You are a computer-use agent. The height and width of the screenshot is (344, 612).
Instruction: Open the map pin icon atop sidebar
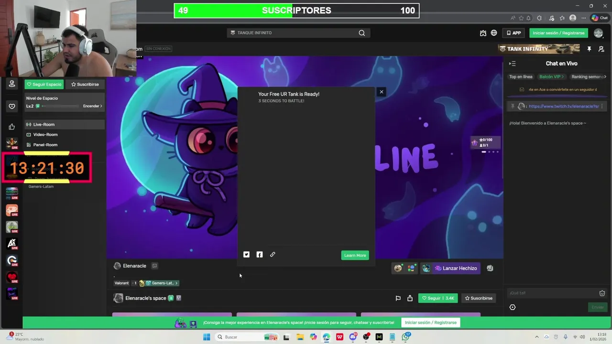pyautogui.click(x=12, y=84)
